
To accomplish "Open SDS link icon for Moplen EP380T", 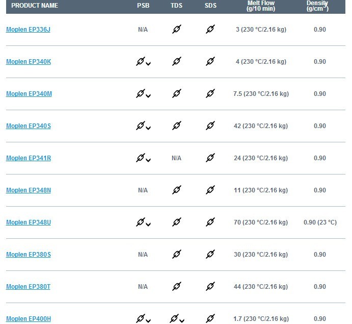I will click(x=210, y=286).
